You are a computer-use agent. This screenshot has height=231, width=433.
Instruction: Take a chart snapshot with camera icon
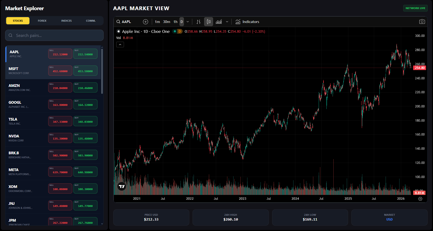422,22
